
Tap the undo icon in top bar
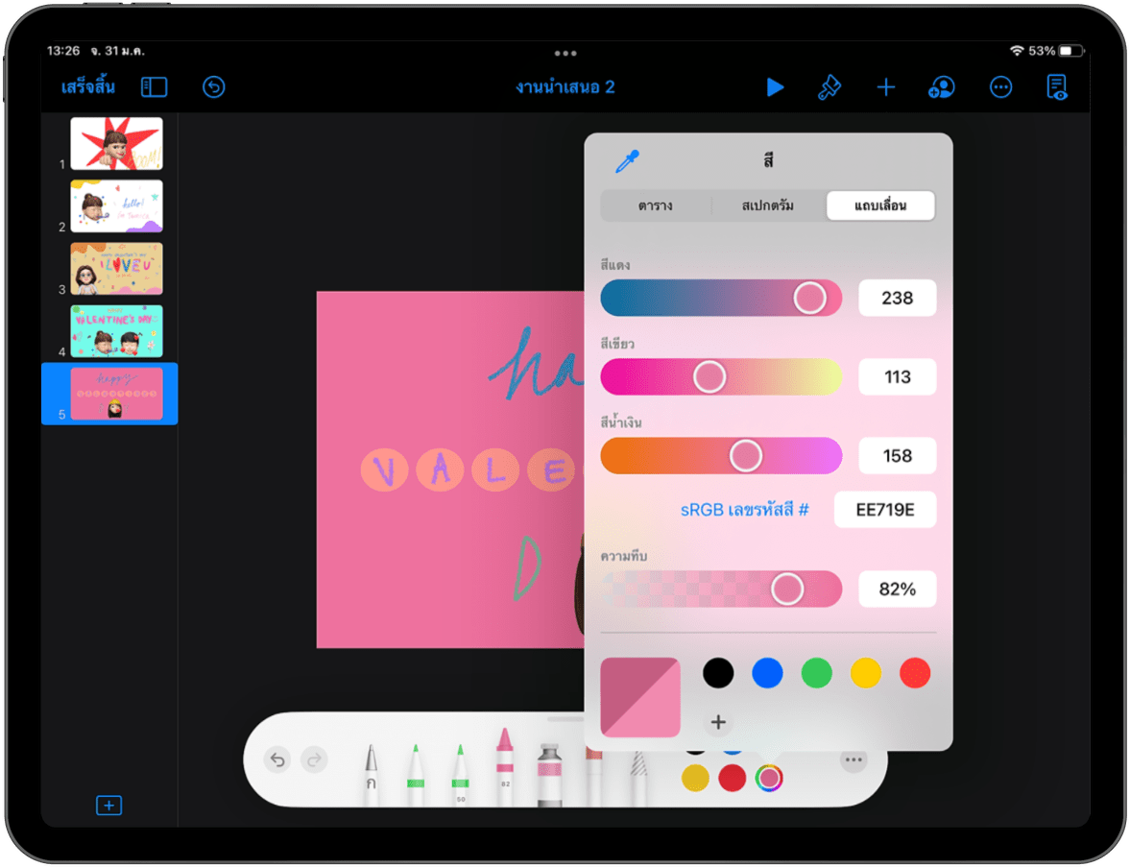point(213,87)
